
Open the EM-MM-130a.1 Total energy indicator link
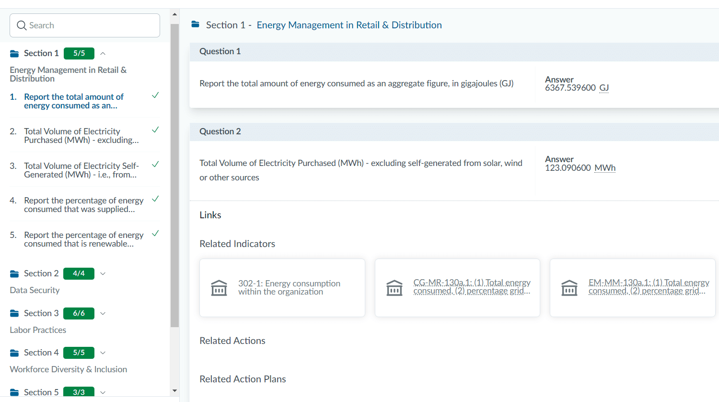[649, 287]
